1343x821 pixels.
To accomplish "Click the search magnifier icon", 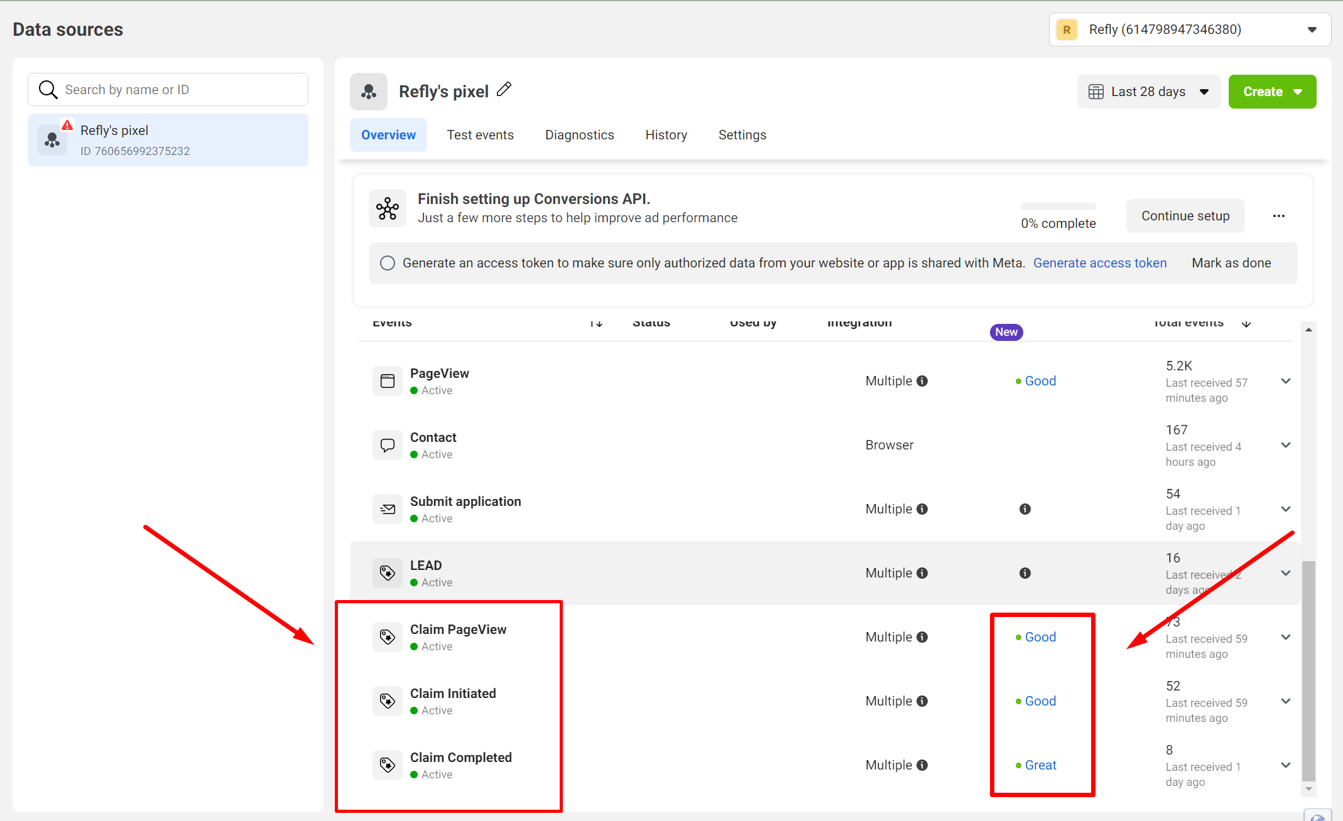I will [48, 90].
